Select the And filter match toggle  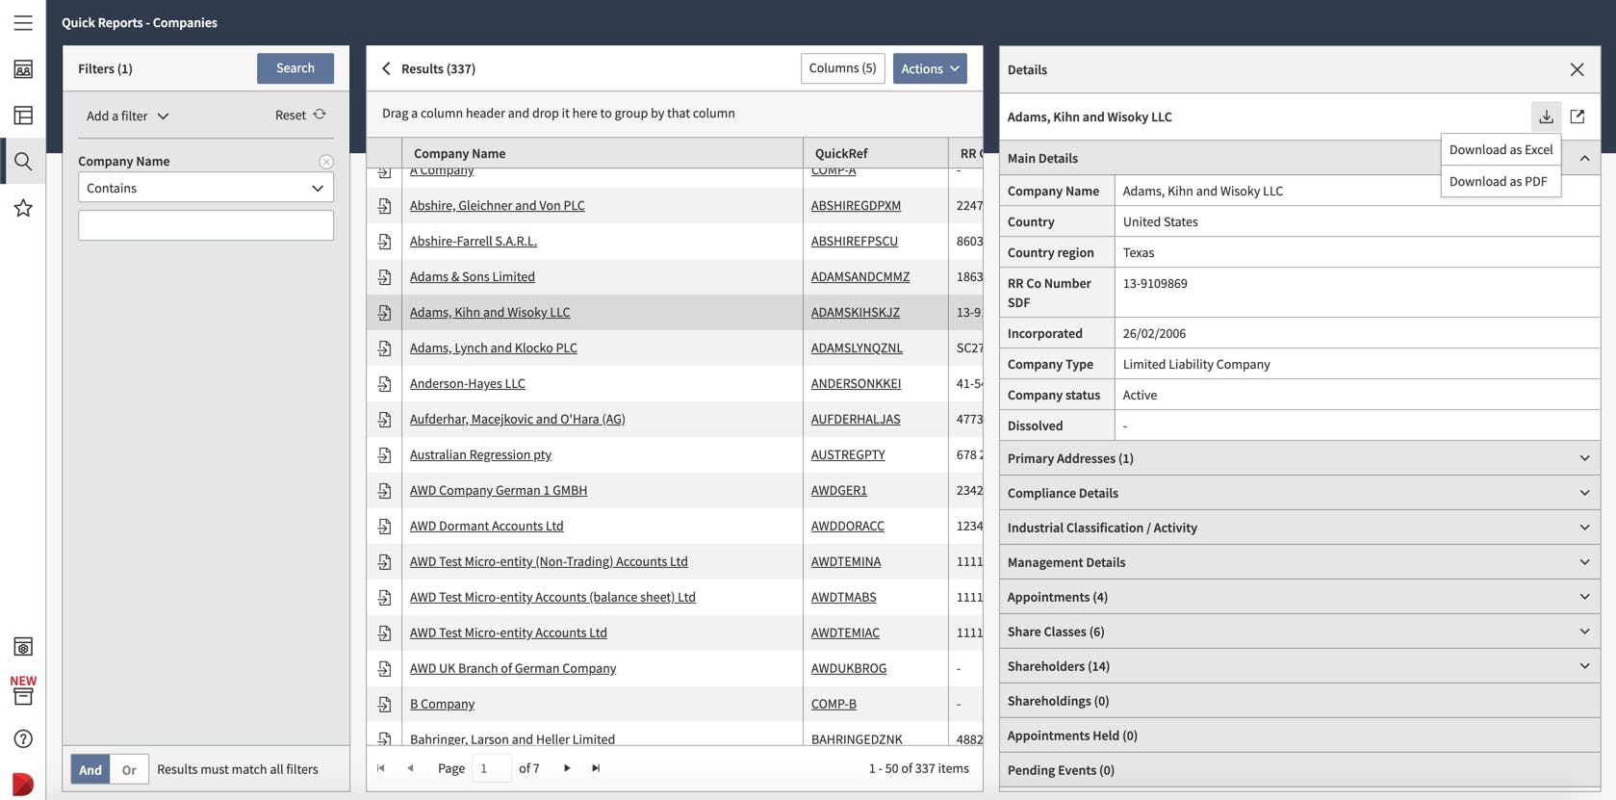click(x=90, y=769)
